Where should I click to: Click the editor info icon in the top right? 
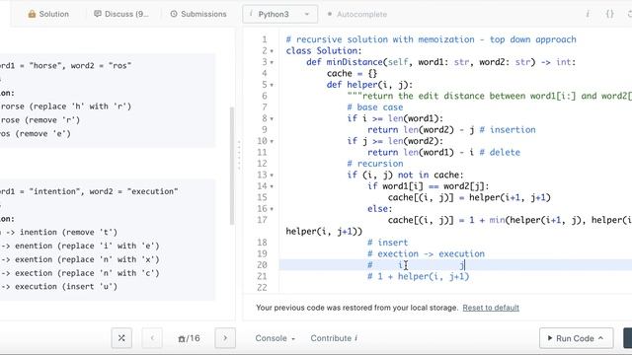coord(588,14)
